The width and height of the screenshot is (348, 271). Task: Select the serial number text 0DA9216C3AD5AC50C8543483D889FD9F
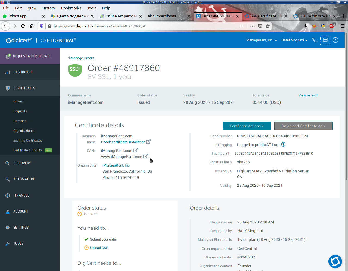click(273, 136)
